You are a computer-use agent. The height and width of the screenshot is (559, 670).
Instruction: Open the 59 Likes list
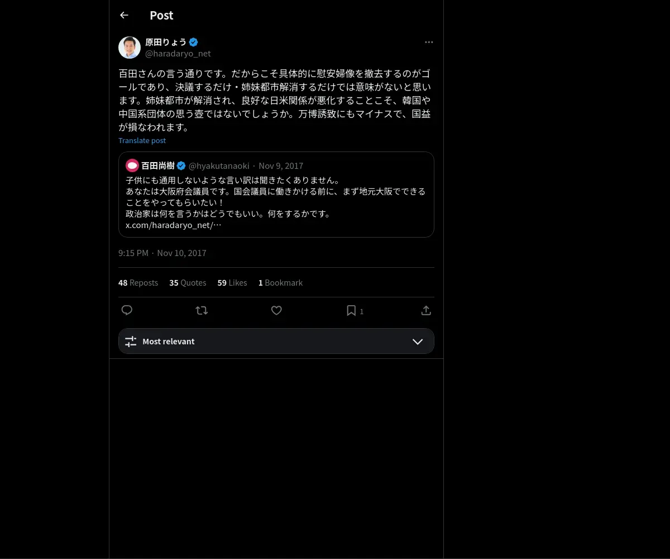(x=232, y=283)
